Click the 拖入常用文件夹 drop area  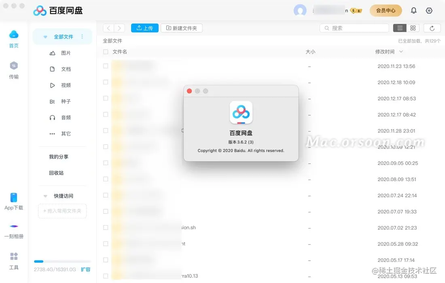click(x=62, y=211)
